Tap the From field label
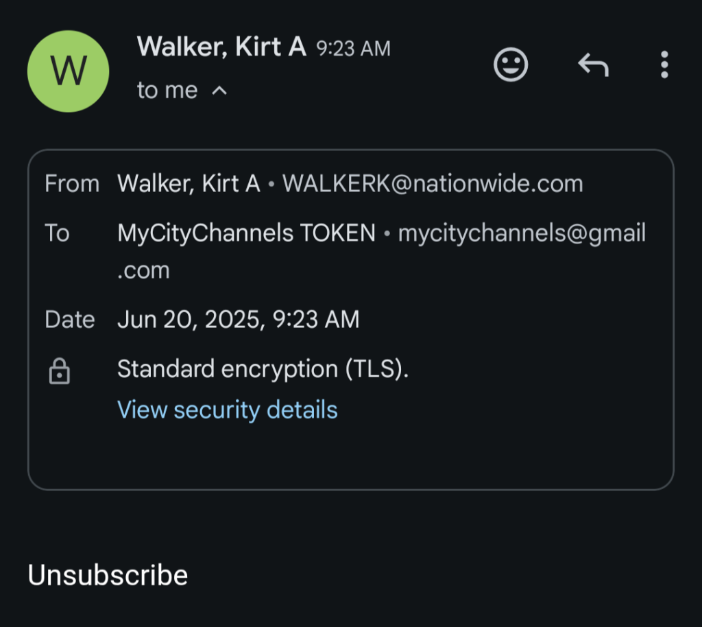 tap(72, 184)
